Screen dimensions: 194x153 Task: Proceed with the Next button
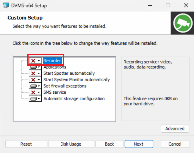139,144
